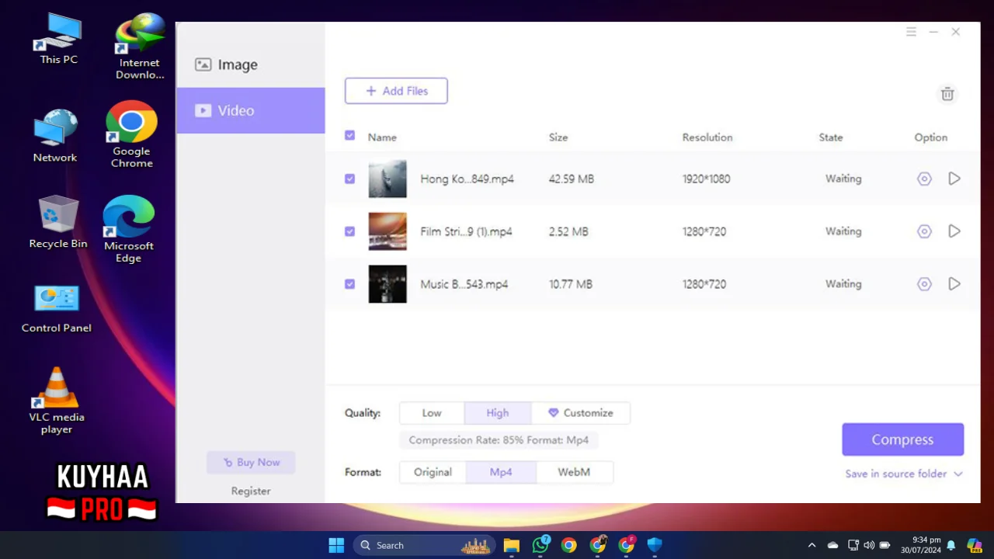This screenshot has width=994, height=559.
Task: Select Network desktop icon
Action: coord(55,136)
